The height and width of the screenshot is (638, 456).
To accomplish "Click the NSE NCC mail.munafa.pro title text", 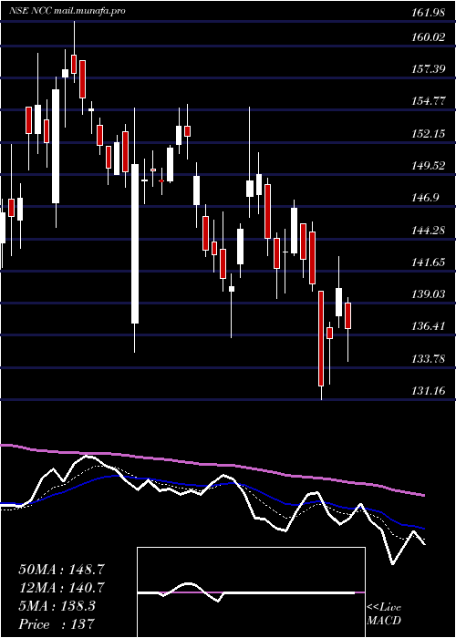I will (67, 11).
